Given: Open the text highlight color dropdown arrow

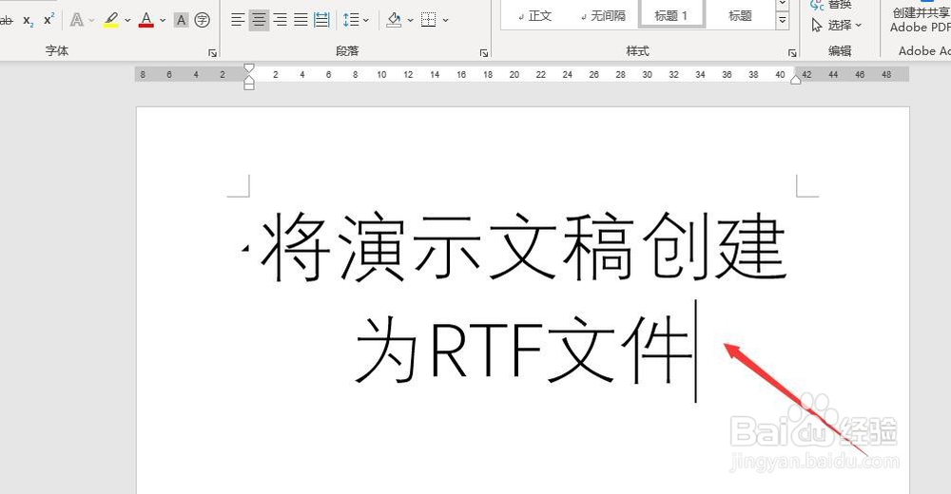Looking at the screenshot, I should [127, 20].
